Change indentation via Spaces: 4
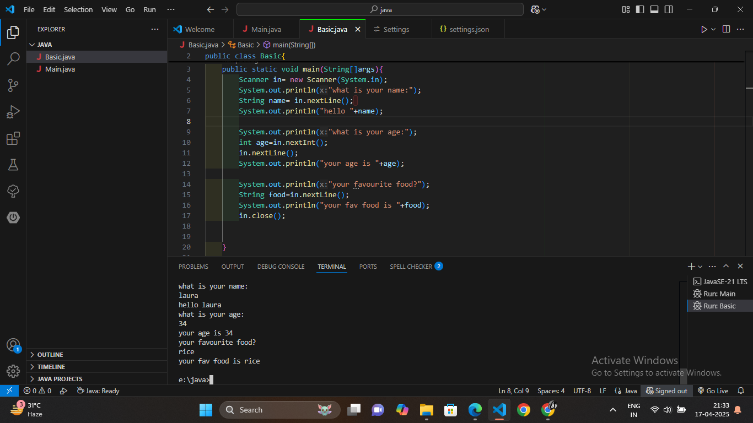The height and width of the screenshot is (423, 753). click(551, 391)
